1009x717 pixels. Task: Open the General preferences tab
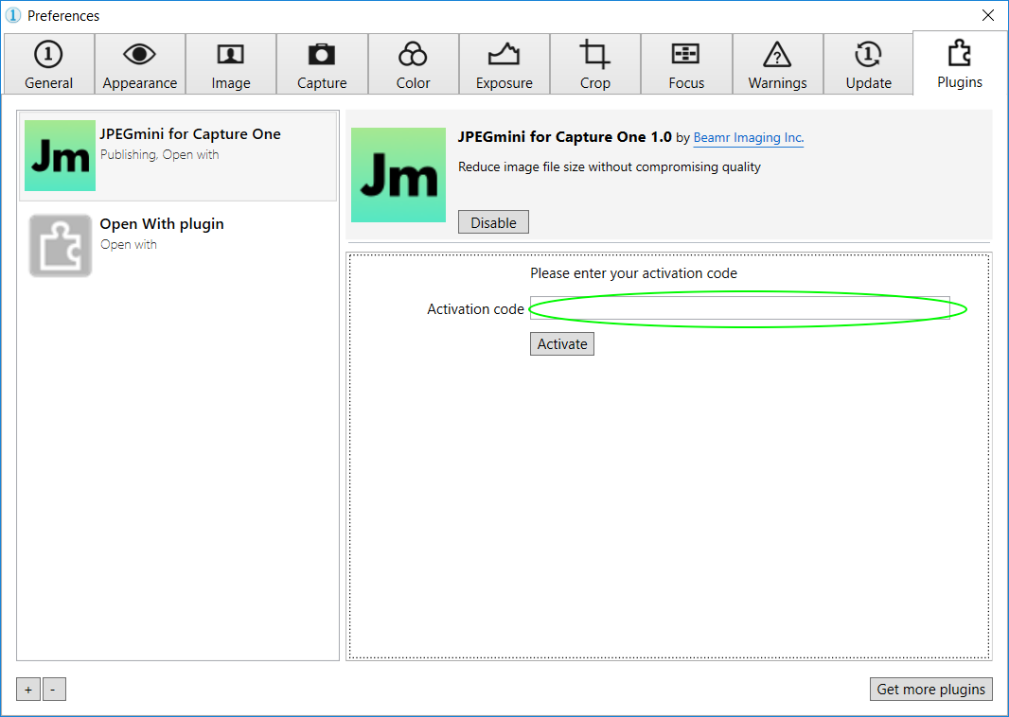click(x=49, y=64)
